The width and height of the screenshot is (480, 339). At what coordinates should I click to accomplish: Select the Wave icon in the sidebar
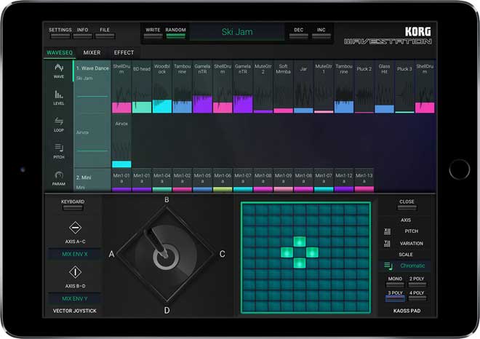point(58,71)
